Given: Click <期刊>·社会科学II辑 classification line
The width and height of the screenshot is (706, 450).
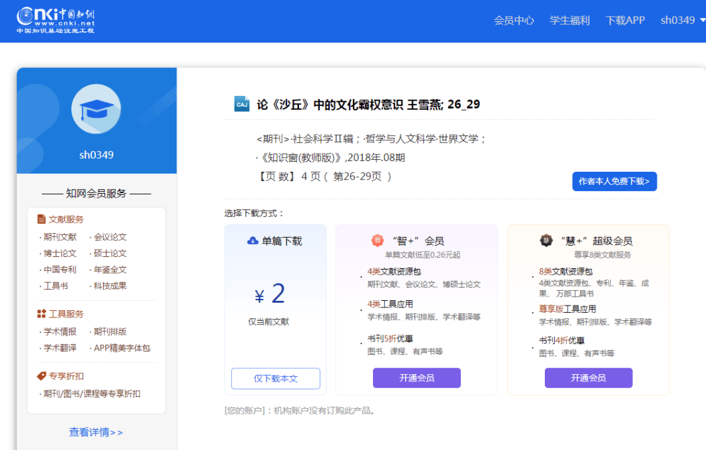Looking at the screenshot, I should pos(370,138).
